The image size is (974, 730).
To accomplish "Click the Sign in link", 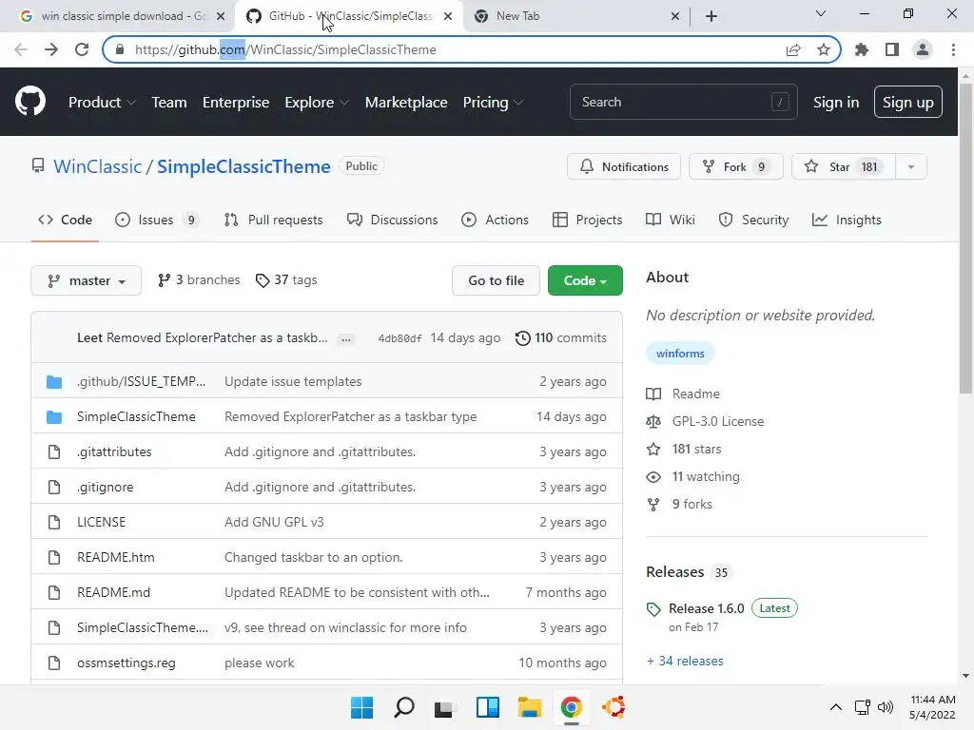I will coord(836,103).
